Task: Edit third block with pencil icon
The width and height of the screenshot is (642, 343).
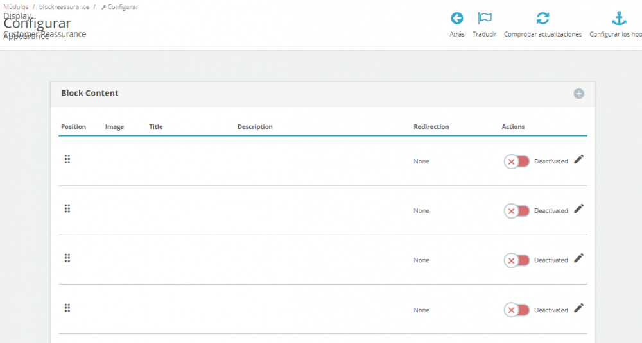Action: (578, 258)
